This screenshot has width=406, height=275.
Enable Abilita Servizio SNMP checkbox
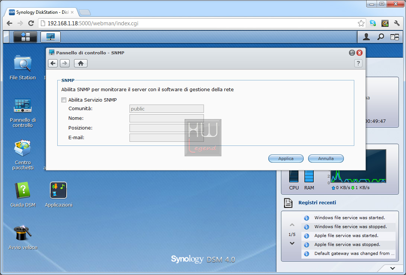[x=64, y=100]
